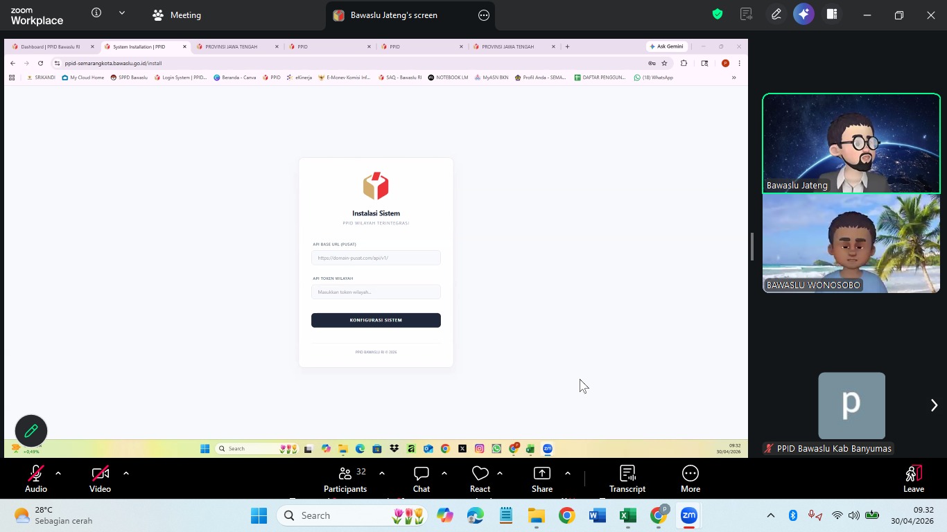Unmute using the Audio button

click(x=36, y=479)
